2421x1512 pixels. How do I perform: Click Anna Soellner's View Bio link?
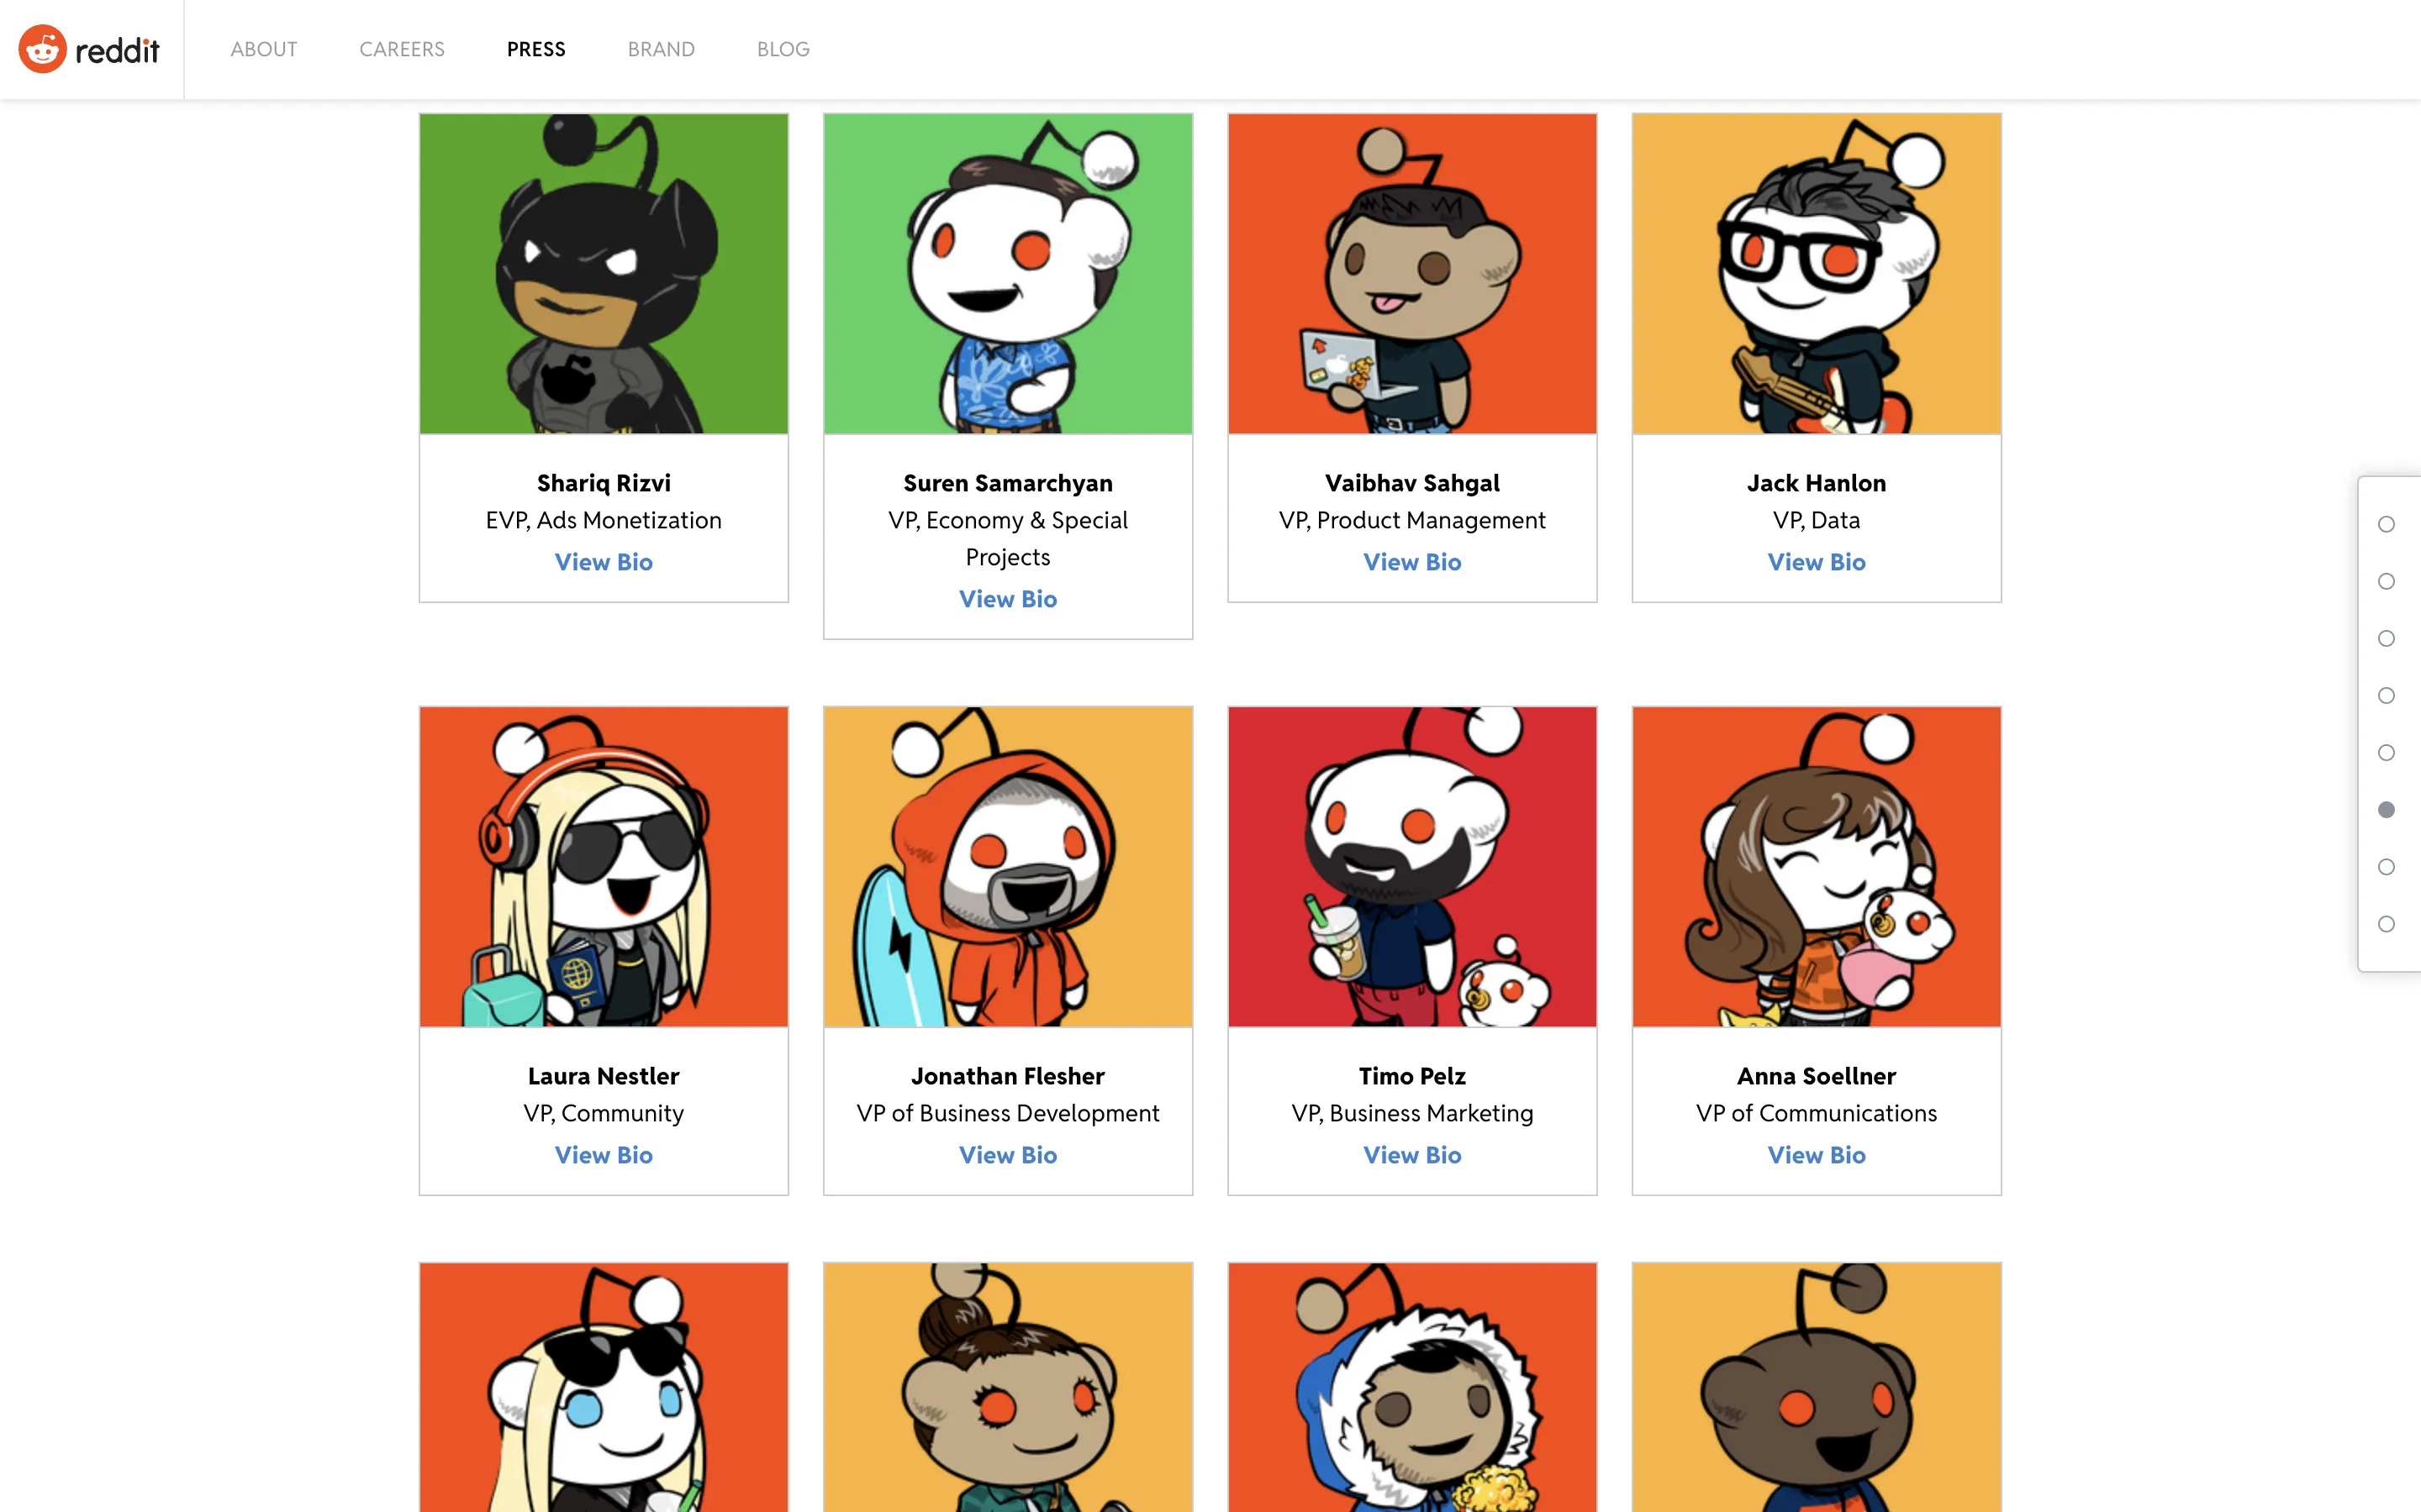tap(1816, 1155)
